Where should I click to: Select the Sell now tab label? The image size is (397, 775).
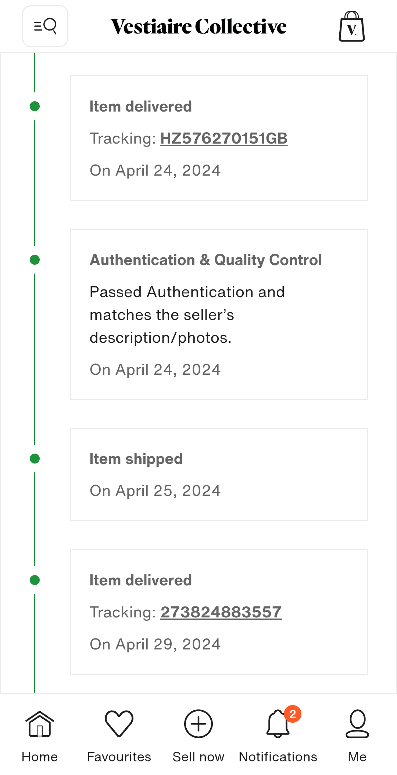(x=198, y=757)
